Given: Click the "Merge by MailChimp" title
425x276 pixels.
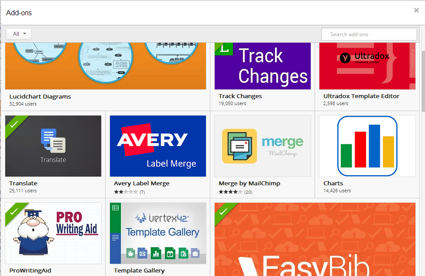Looking at the screenshot, I should tap(249, 184).
